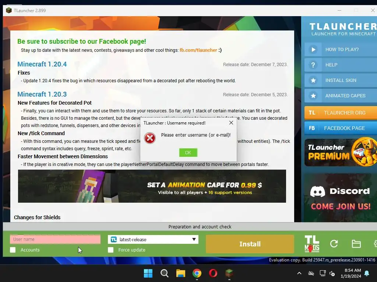Click "New Features for Decorated Pot" heading
377x282 pixels.
[x=54, y=103]
